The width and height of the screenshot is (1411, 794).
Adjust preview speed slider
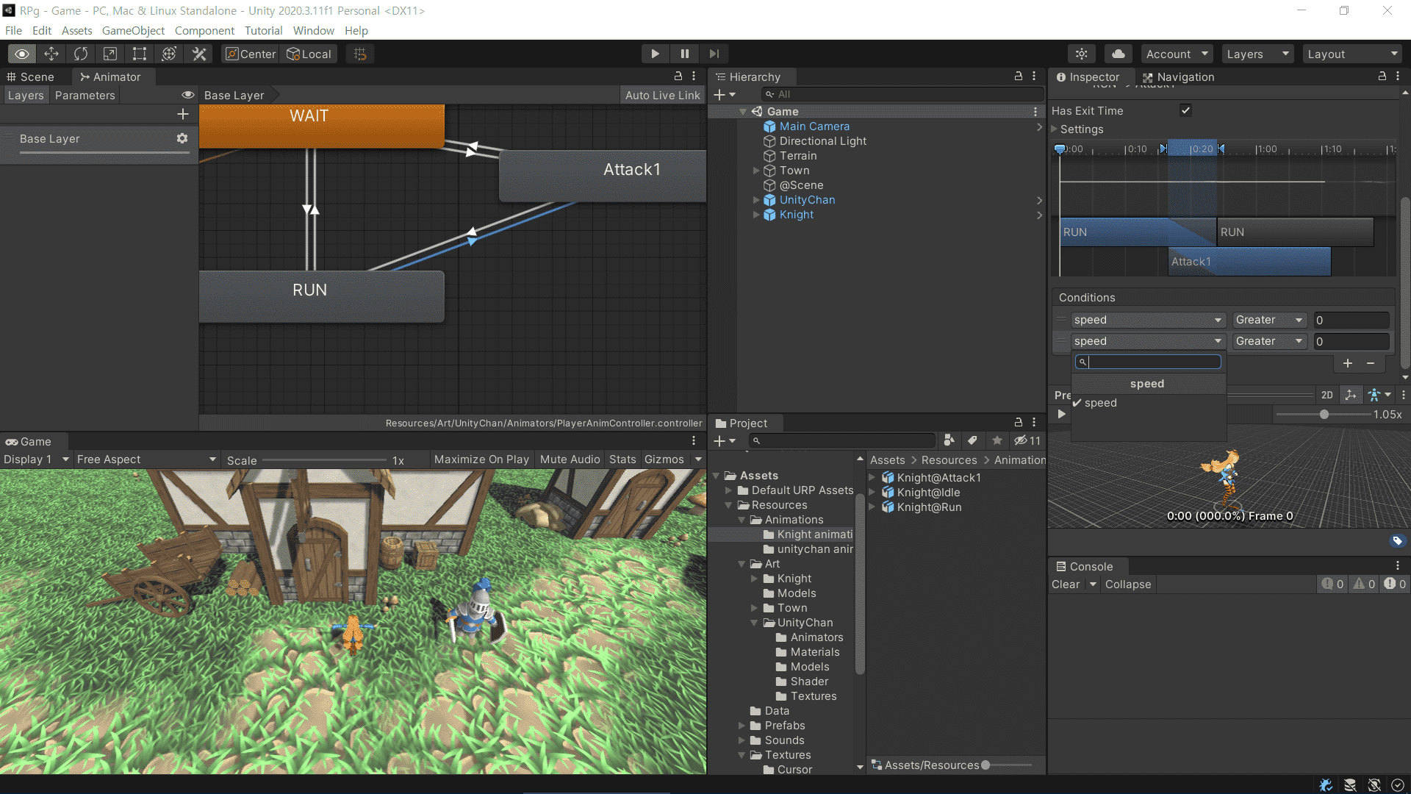(1324, 415)
